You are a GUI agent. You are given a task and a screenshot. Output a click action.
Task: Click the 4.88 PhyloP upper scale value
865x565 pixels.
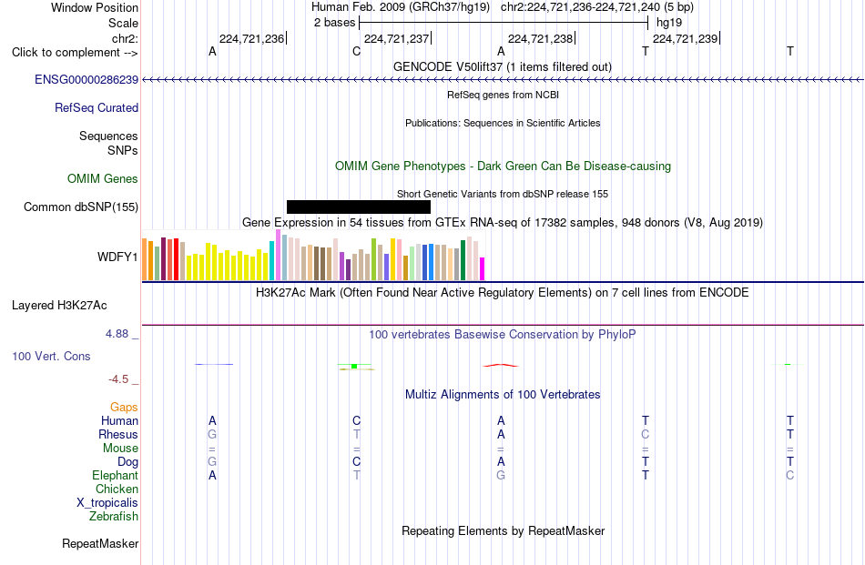point(117,334)
